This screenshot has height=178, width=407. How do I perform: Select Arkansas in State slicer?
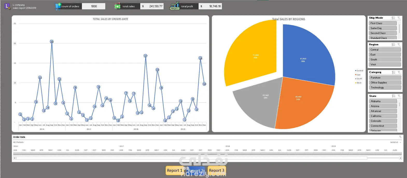click(383, 111)
